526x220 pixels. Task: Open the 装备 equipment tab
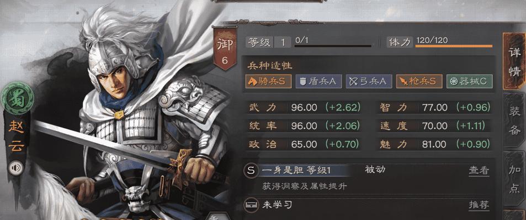(x=514, y=120)
